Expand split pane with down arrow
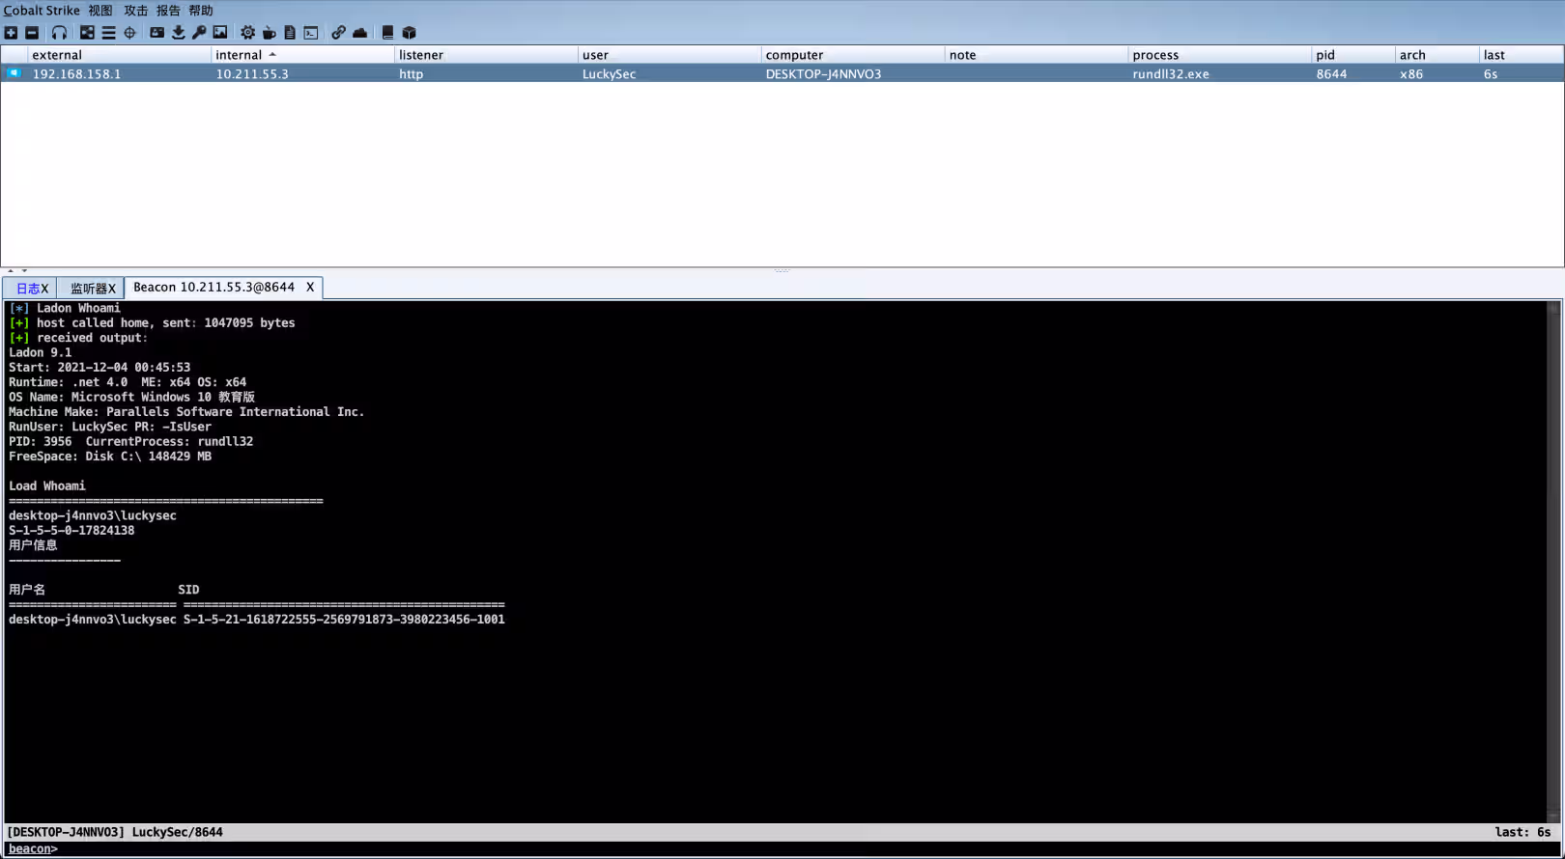1565x859 pixels. pos(24,271)
